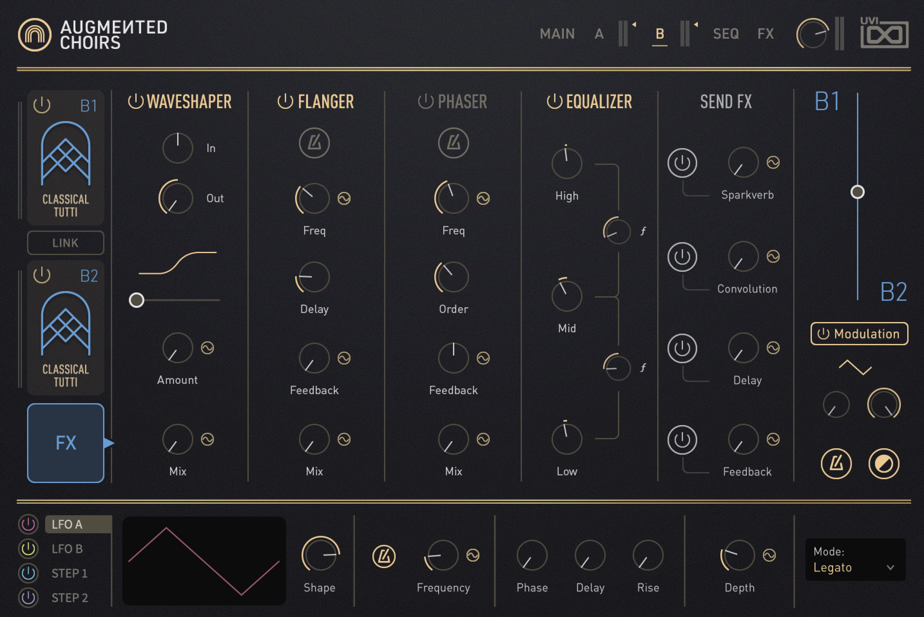The image size is (924, 617).
Task: Click the Waveshaper curve horizontal slider handle
Action: click(x=137, y=300)
